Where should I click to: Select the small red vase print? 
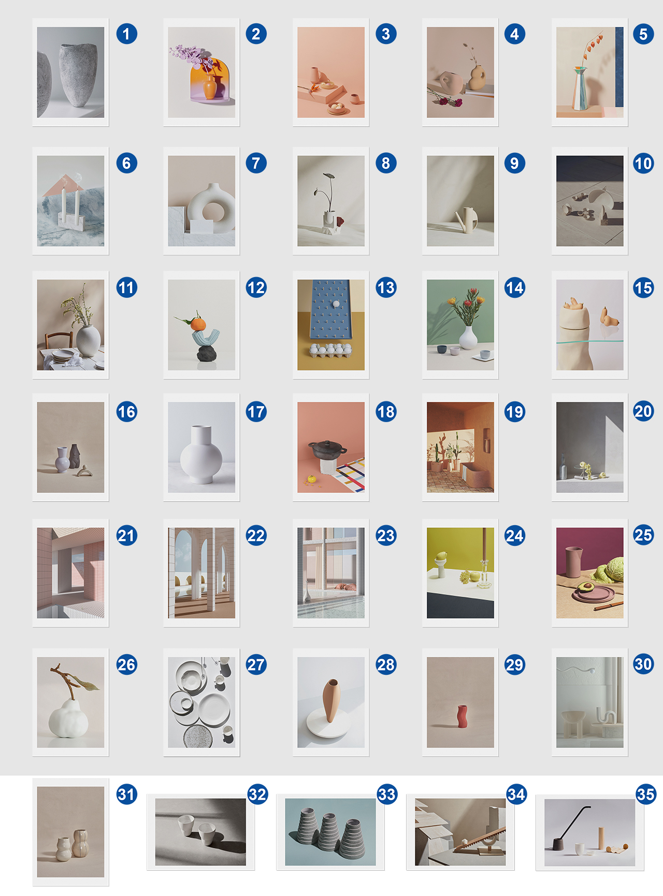tap(460, 702)
